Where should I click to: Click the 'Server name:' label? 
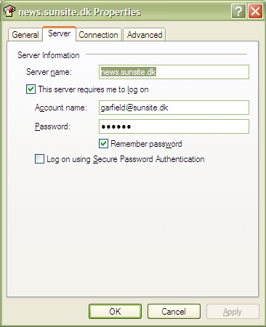49,72
